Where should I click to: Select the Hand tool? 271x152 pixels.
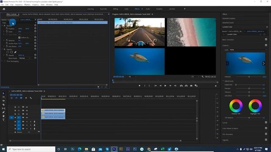coord(3,116)
